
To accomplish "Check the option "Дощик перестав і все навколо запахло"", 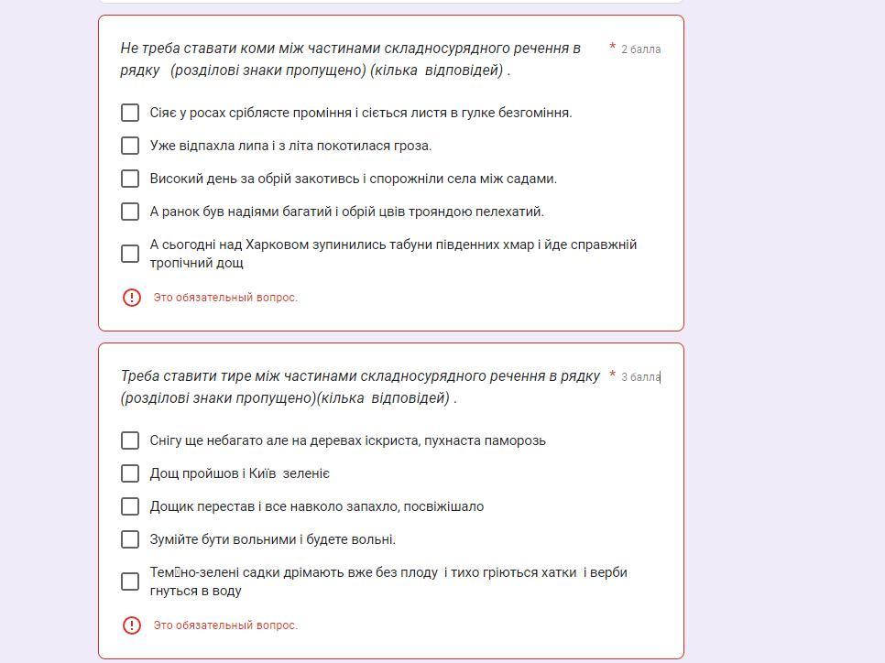I will pos(130,506).
